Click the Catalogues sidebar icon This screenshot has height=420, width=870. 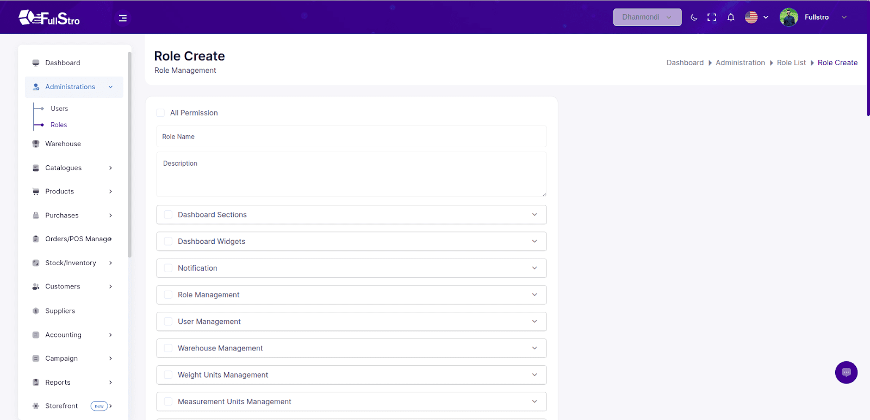click(x=36, y=168)
